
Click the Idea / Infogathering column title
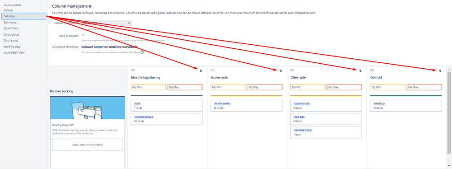[145, 78]
